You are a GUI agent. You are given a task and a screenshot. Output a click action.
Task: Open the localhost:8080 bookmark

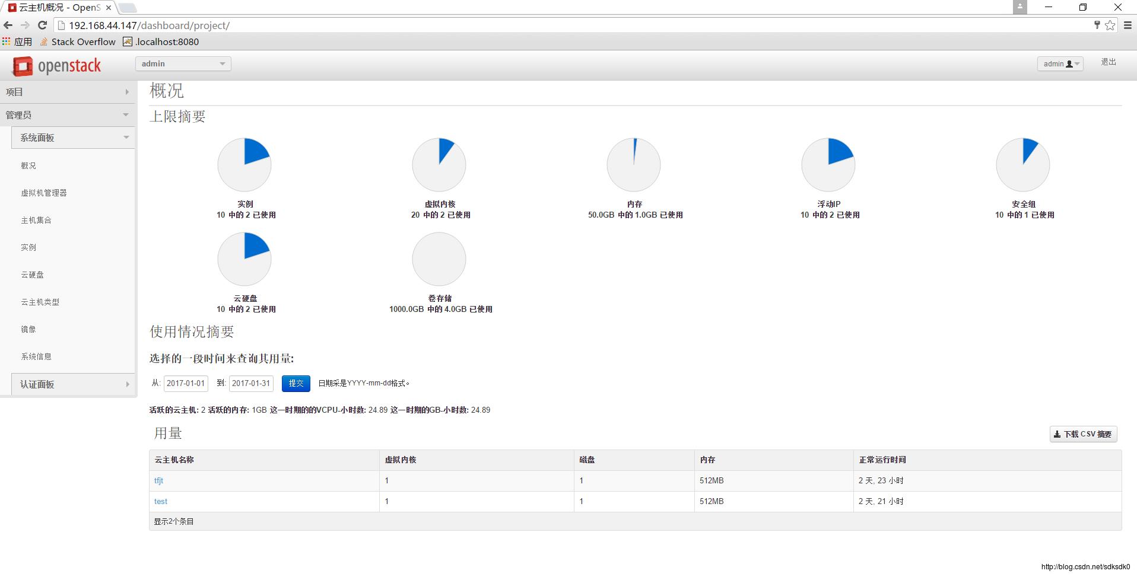coord(161,42)
